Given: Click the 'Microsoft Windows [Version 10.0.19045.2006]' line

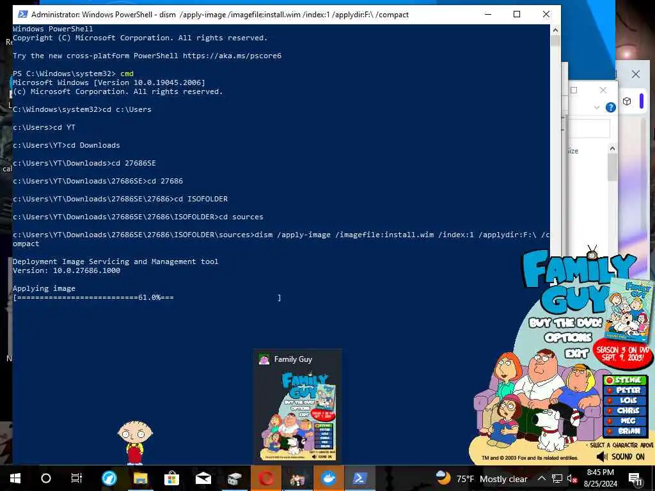Looking at the screenshot, I should pyautogui.click(x=109, y=82).
